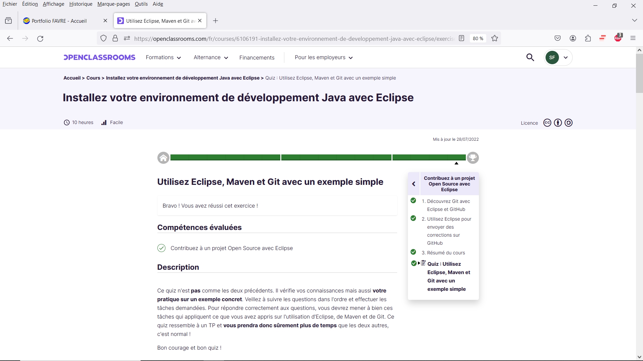
Task: Open chapter 1 Découvrez Git avec Eclipse
Action: (448, 205)
